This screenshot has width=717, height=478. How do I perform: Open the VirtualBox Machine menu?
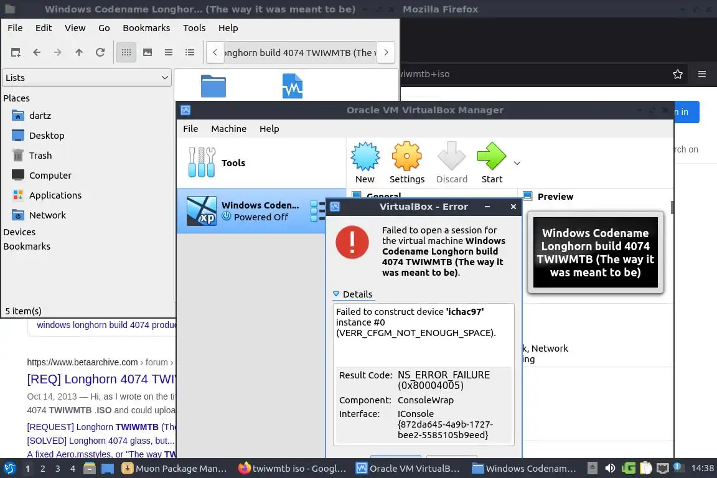point(228,129)
